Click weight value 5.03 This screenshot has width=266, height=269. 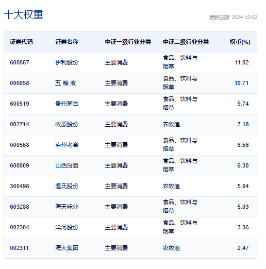pyautogui.click(x=243, y=207)
